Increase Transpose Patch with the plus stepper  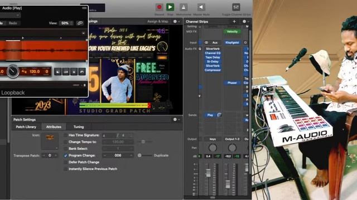pyautogui.click(x=56, y=156)
